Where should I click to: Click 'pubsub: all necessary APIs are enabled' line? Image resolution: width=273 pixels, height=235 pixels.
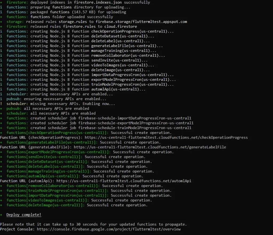[x=45, y=109]
